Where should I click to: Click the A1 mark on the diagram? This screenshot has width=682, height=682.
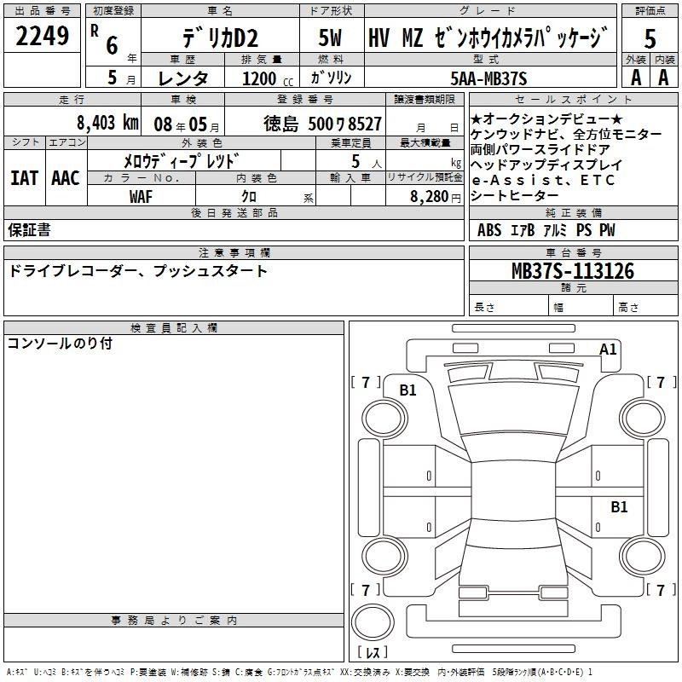[x=608, y=350]
